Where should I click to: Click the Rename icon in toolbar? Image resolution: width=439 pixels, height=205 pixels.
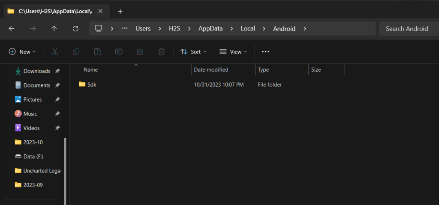click(119, 51)
